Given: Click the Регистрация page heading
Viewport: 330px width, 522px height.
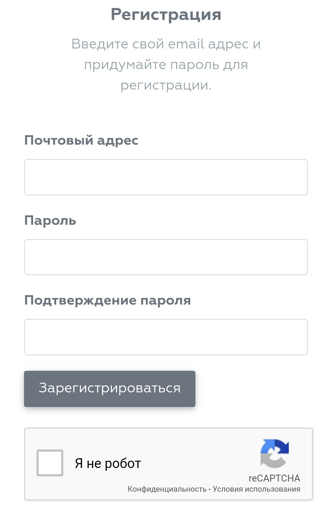Looking at the screenshot, I should click(166, 15).
